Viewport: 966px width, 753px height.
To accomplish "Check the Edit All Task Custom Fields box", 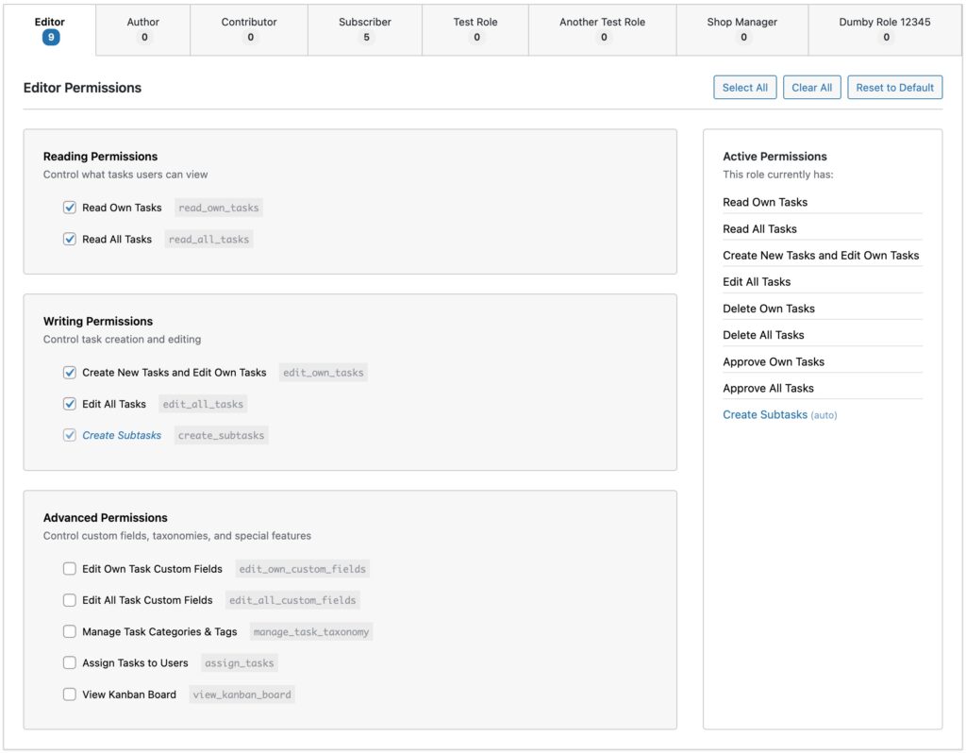I will pos(70,599).
